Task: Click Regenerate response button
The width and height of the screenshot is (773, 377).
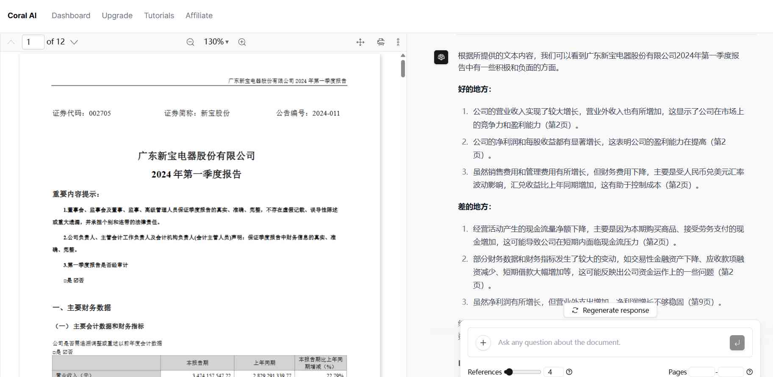Action: (x=610, y=310)
